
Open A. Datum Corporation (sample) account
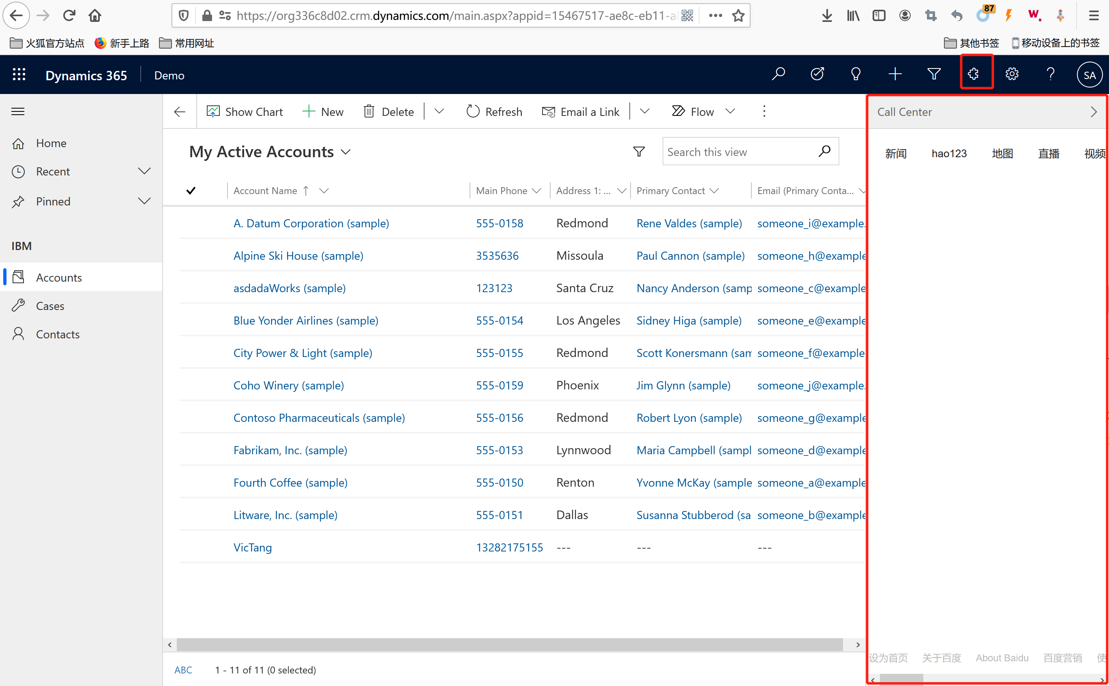[311, 223]
